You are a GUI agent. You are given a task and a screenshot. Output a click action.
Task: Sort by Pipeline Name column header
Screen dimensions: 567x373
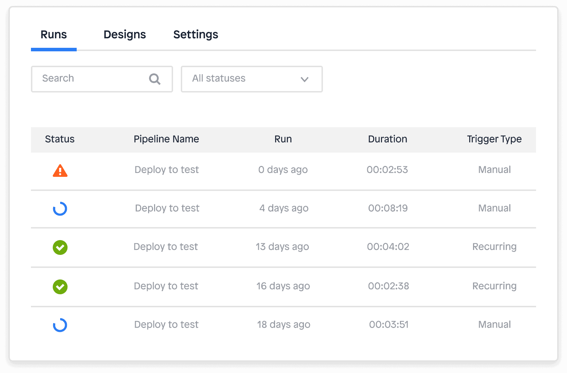point(166,139)
